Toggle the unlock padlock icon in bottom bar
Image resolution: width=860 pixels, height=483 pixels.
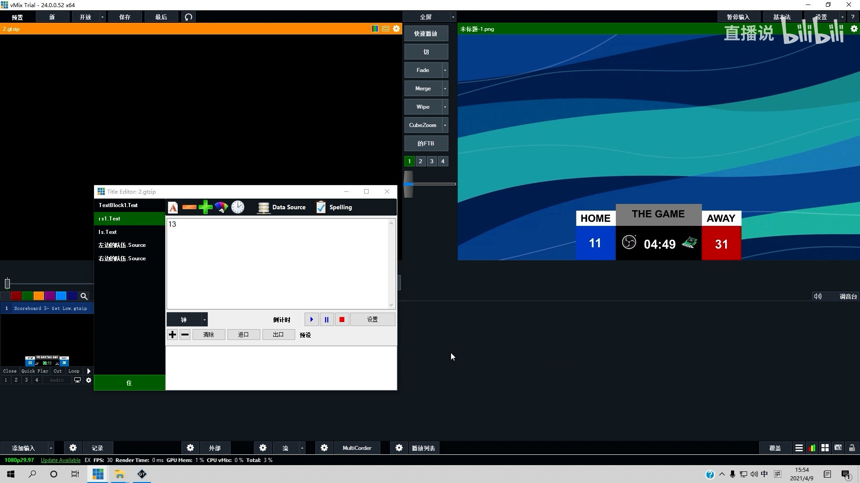coord(851,448)
